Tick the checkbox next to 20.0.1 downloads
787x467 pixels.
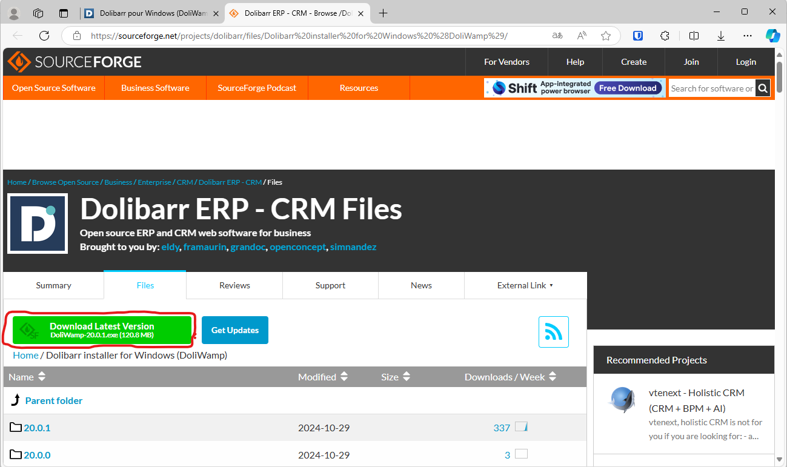point(521,427)
